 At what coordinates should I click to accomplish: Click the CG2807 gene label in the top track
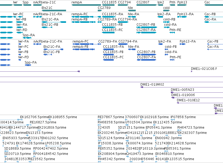point(143,2)
